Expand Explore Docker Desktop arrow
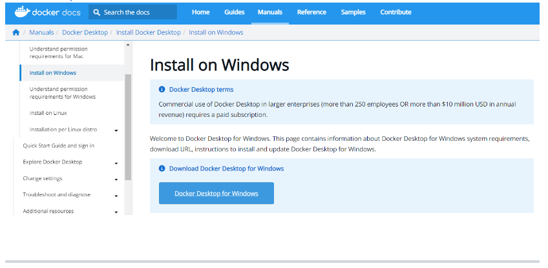The width and height of the screenshot is (548, 268). (116, 163)
